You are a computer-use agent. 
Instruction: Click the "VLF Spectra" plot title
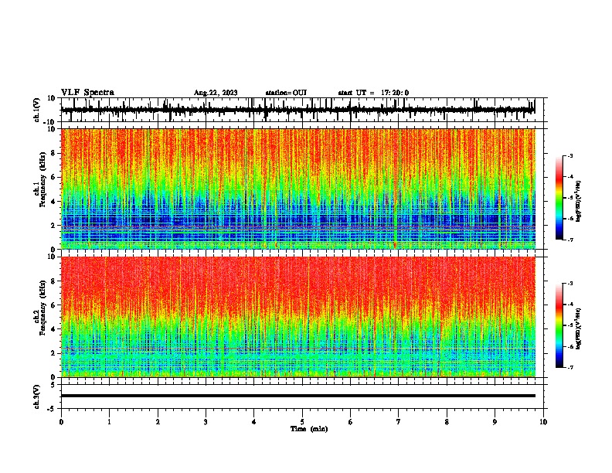pos(87,92)
